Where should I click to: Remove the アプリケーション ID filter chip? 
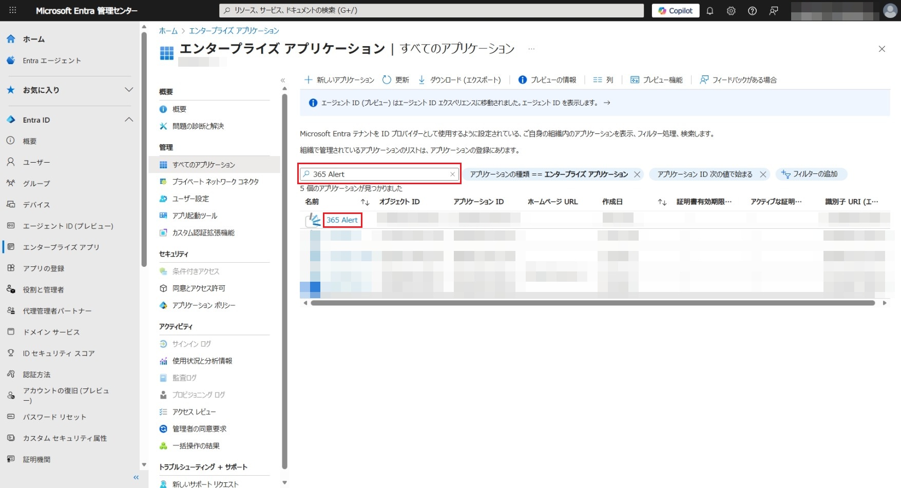click(763, 174)
